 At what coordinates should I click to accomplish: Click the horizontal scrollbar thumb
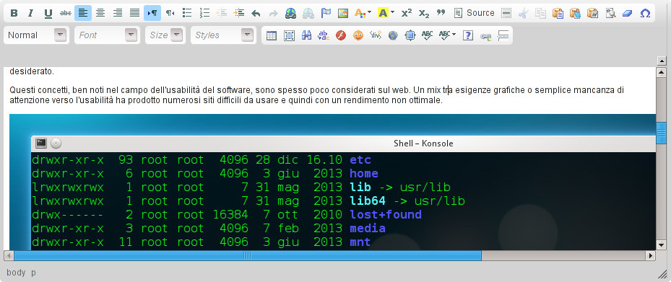coord(248,255)
